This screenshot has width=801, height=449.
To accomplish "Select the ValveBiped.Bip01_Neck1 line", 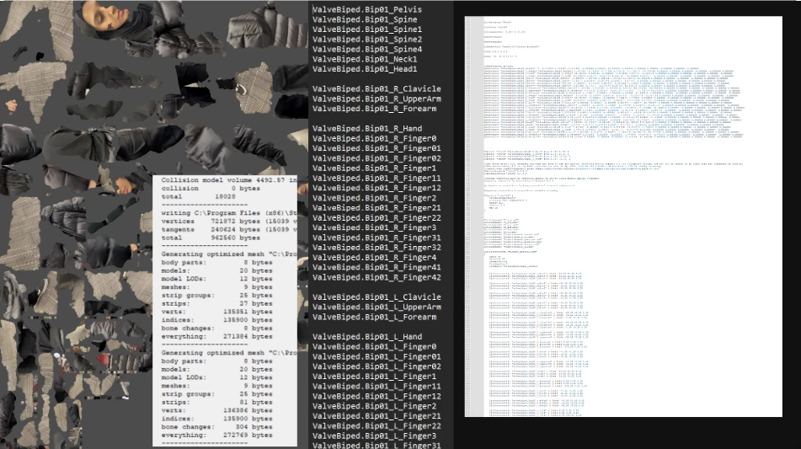I will (x=365, y=59).
